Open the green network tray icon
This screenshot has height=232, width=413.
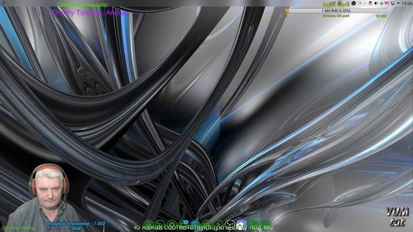381,3
